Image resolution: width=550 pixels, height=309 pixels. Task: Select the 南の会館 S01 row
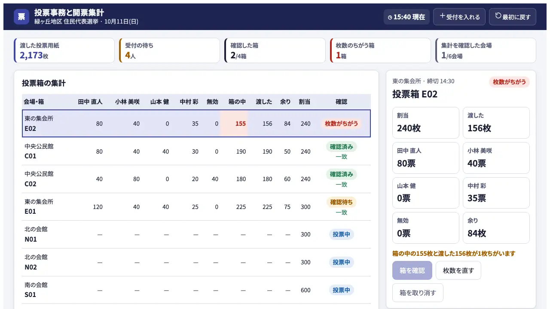[x=196, y=290]
